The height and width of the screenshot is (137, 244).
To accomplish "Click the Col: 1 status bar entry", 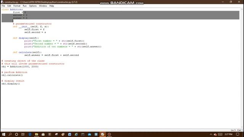I will [x=240, y=130].
